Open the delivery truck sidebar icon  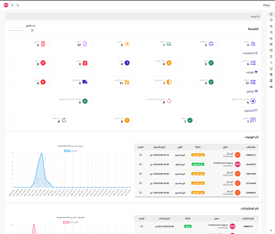[271, 38]
